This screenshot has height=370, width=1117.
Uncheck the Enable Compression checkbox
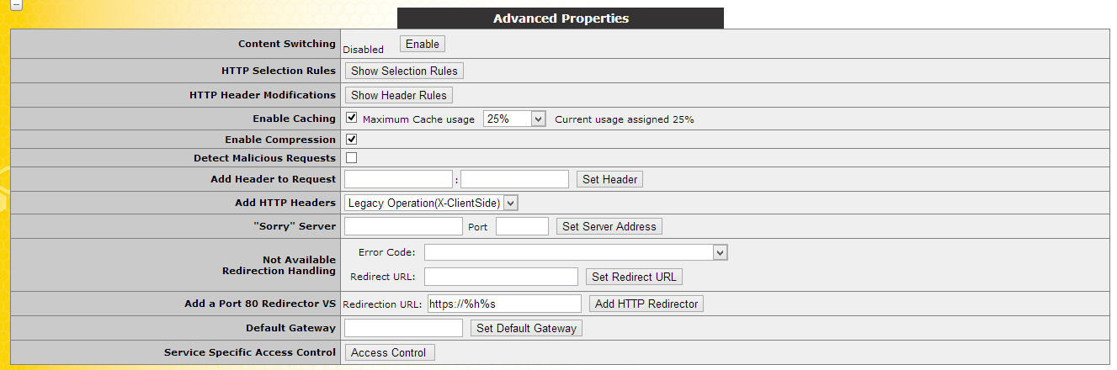click(x=352, y=139)
